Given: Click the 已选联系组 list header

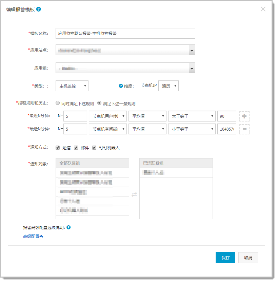Looking at the screenshot, I should (176, 163).
